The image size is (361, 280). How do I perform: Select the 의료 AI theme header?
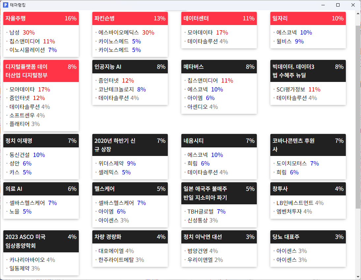click(41, 189)
